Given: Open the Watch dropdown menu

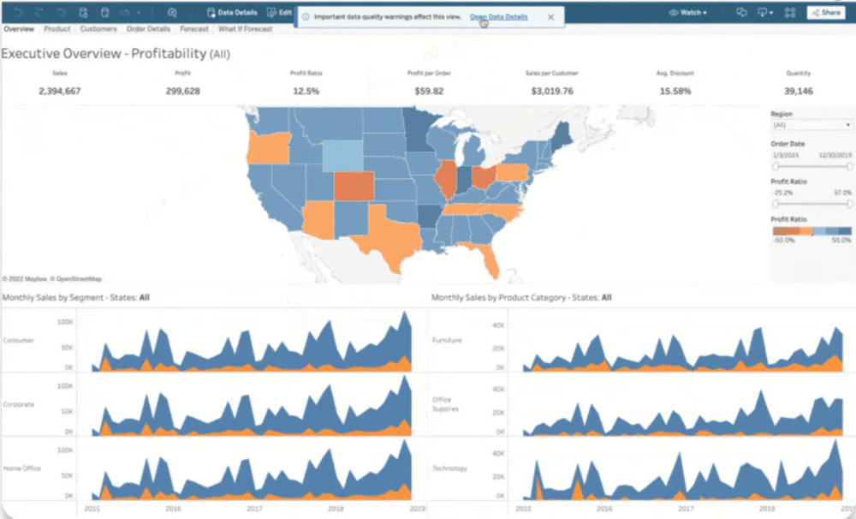Looking at the screenshot, I should (x=688, y=12).
